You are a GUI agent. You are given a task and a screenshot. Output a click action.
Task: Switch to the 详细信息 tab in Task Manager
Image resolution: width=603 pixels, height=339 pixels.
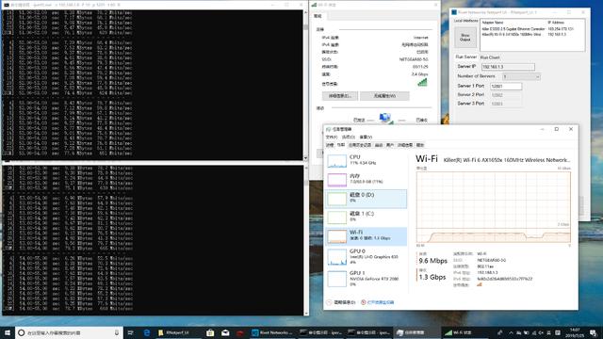(x=405, y=145)
